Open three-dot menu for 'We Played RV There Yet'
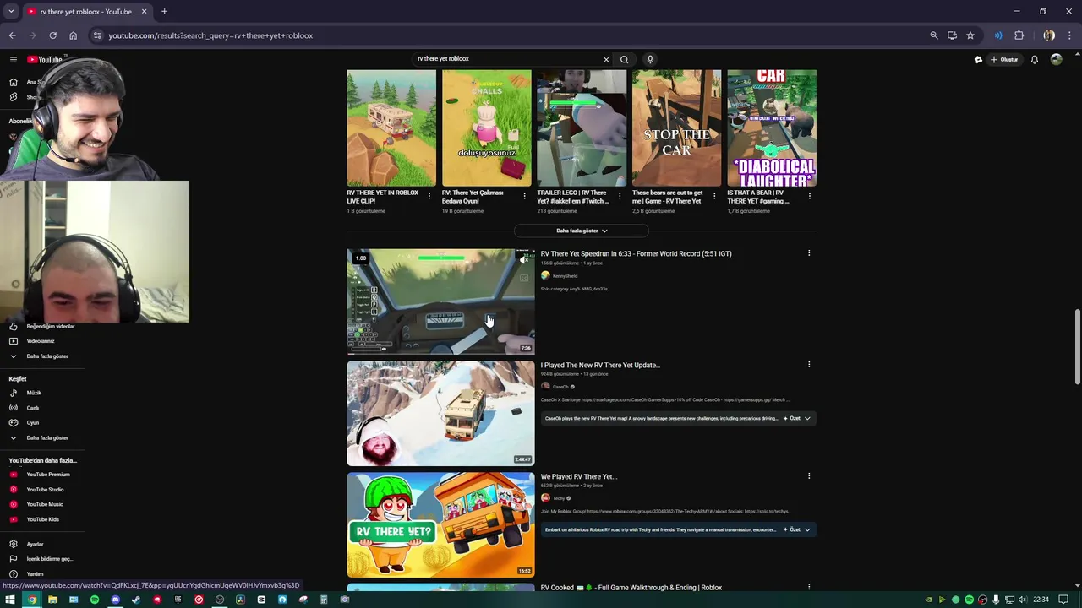Viewport: 1082px width, 608px height. [x=809, y=476]
